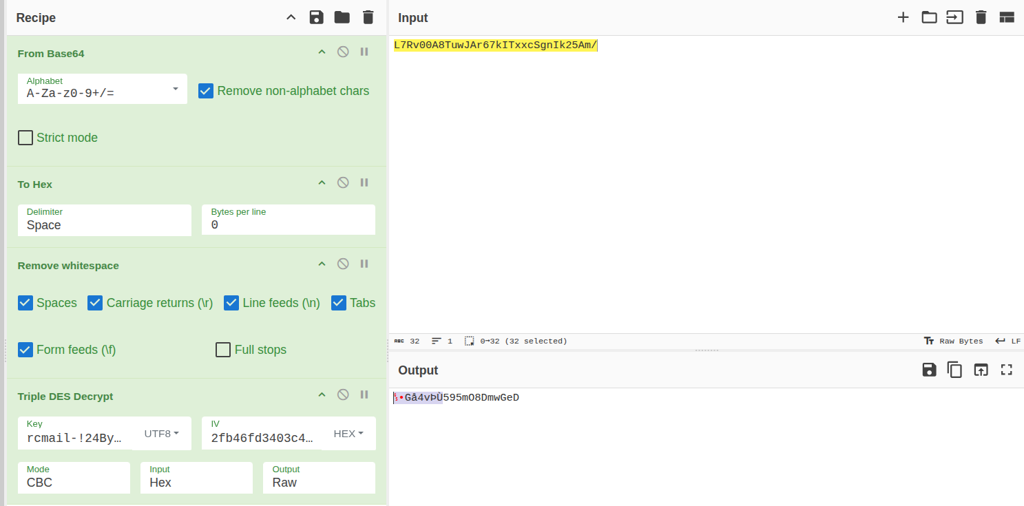
Task: Clear the input with the trash icon
Action: pyautogui.click(x=981, y=17)
